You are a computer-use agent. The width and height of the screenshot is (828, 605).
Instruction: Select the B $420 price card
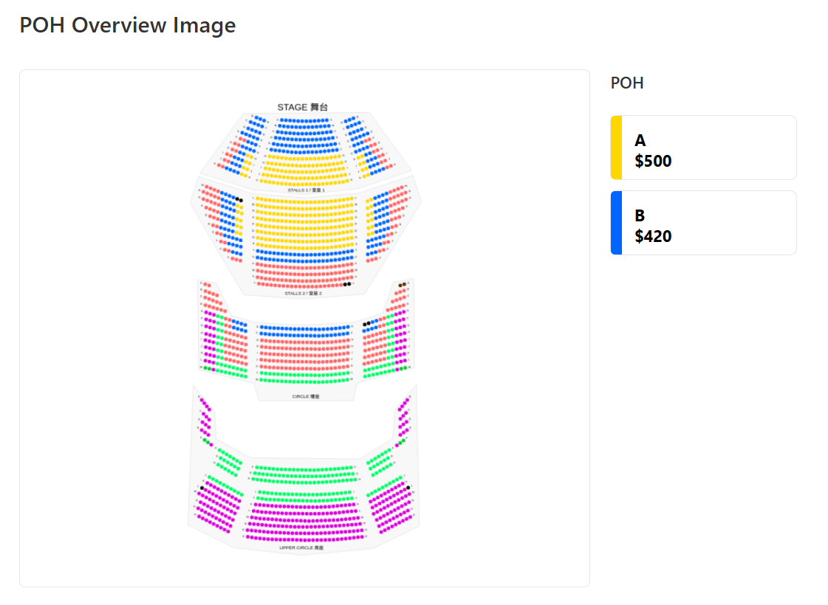coord(703,223)
